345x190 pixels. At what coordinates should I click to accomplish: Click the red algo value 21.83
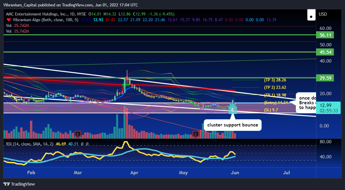[x=111, y=20]
